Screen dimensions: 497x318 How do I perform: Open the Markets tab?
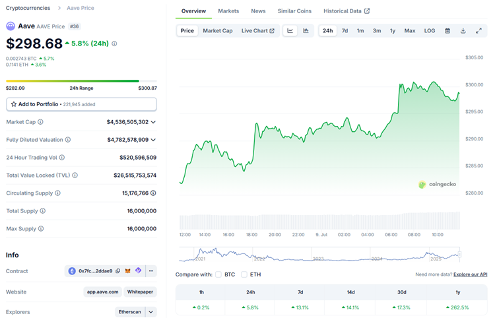point(228,11)
